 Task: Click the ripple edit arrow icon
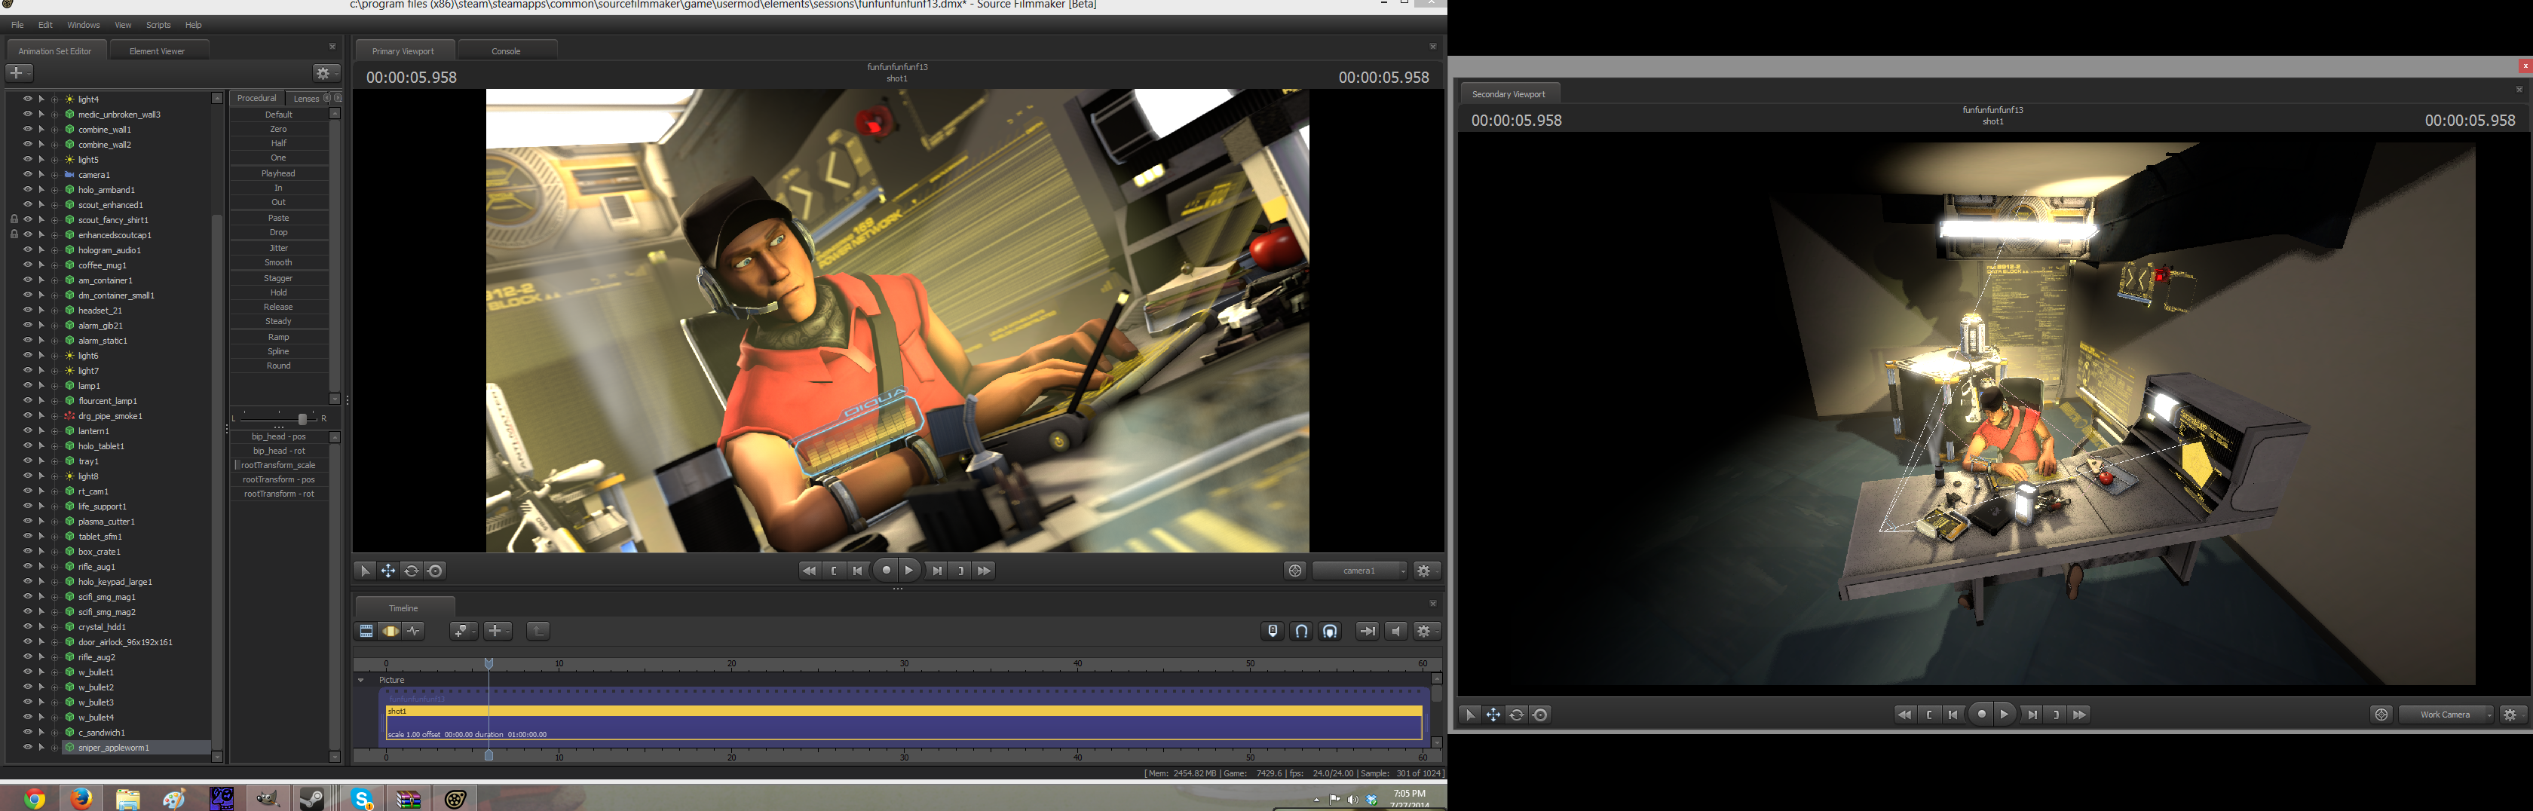[1367, 631]
